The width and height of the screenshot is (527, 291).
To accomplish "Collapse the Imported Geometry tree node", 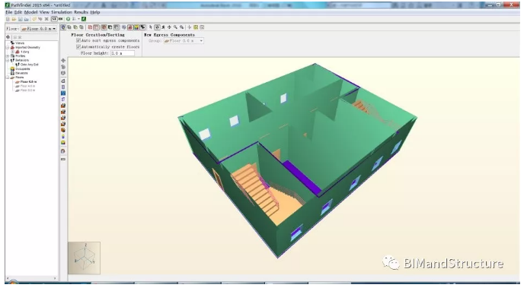I will [8, 48].
